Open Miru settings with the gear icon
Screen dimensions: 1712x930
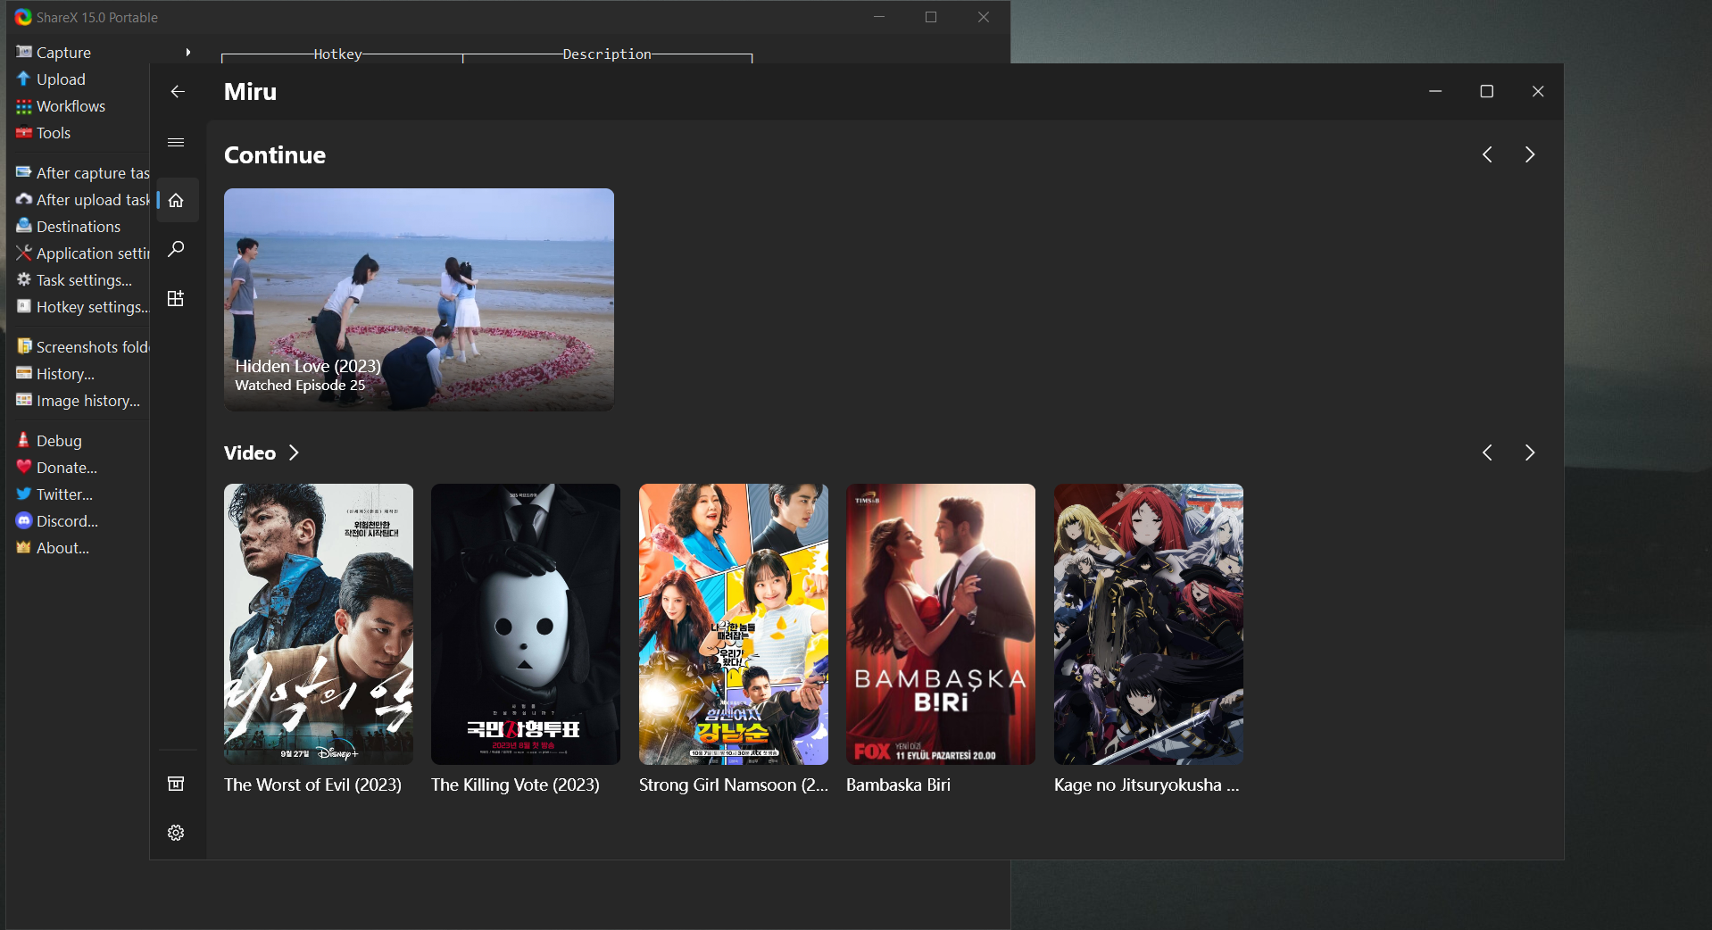(x=176, y=833)
